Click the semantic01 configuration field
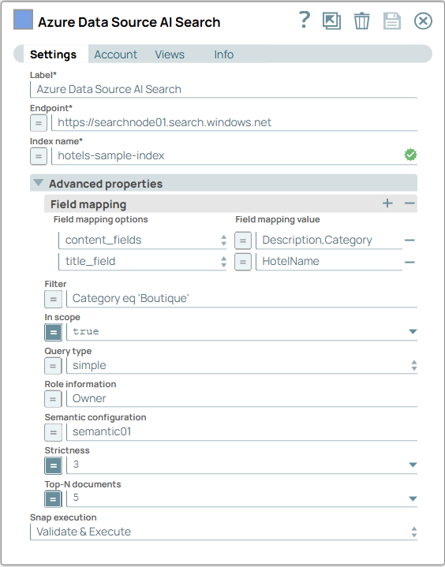The width and height of the screenshot is (445, 567). pyautogui.click(x=241, y=432)
